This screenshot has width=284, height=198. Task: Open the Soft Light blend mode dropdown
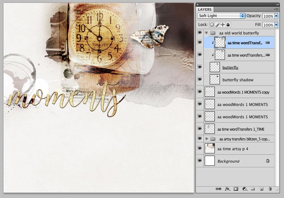point(221,16)
